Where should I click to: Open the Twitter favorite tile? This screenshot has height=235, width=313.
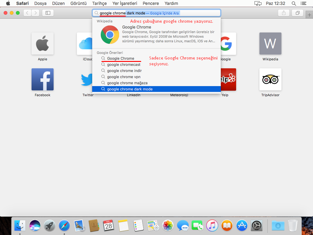86,79
